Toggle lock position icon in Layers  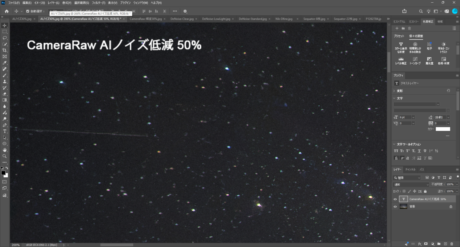pos(415,191)
